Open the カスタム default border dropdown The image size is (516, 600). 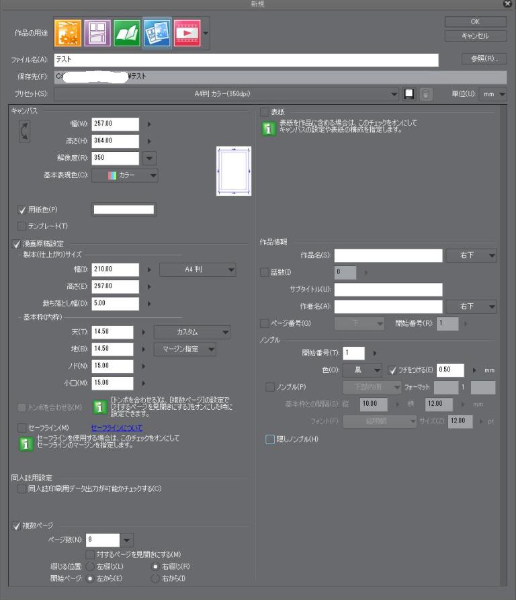[x=191, y=332]
